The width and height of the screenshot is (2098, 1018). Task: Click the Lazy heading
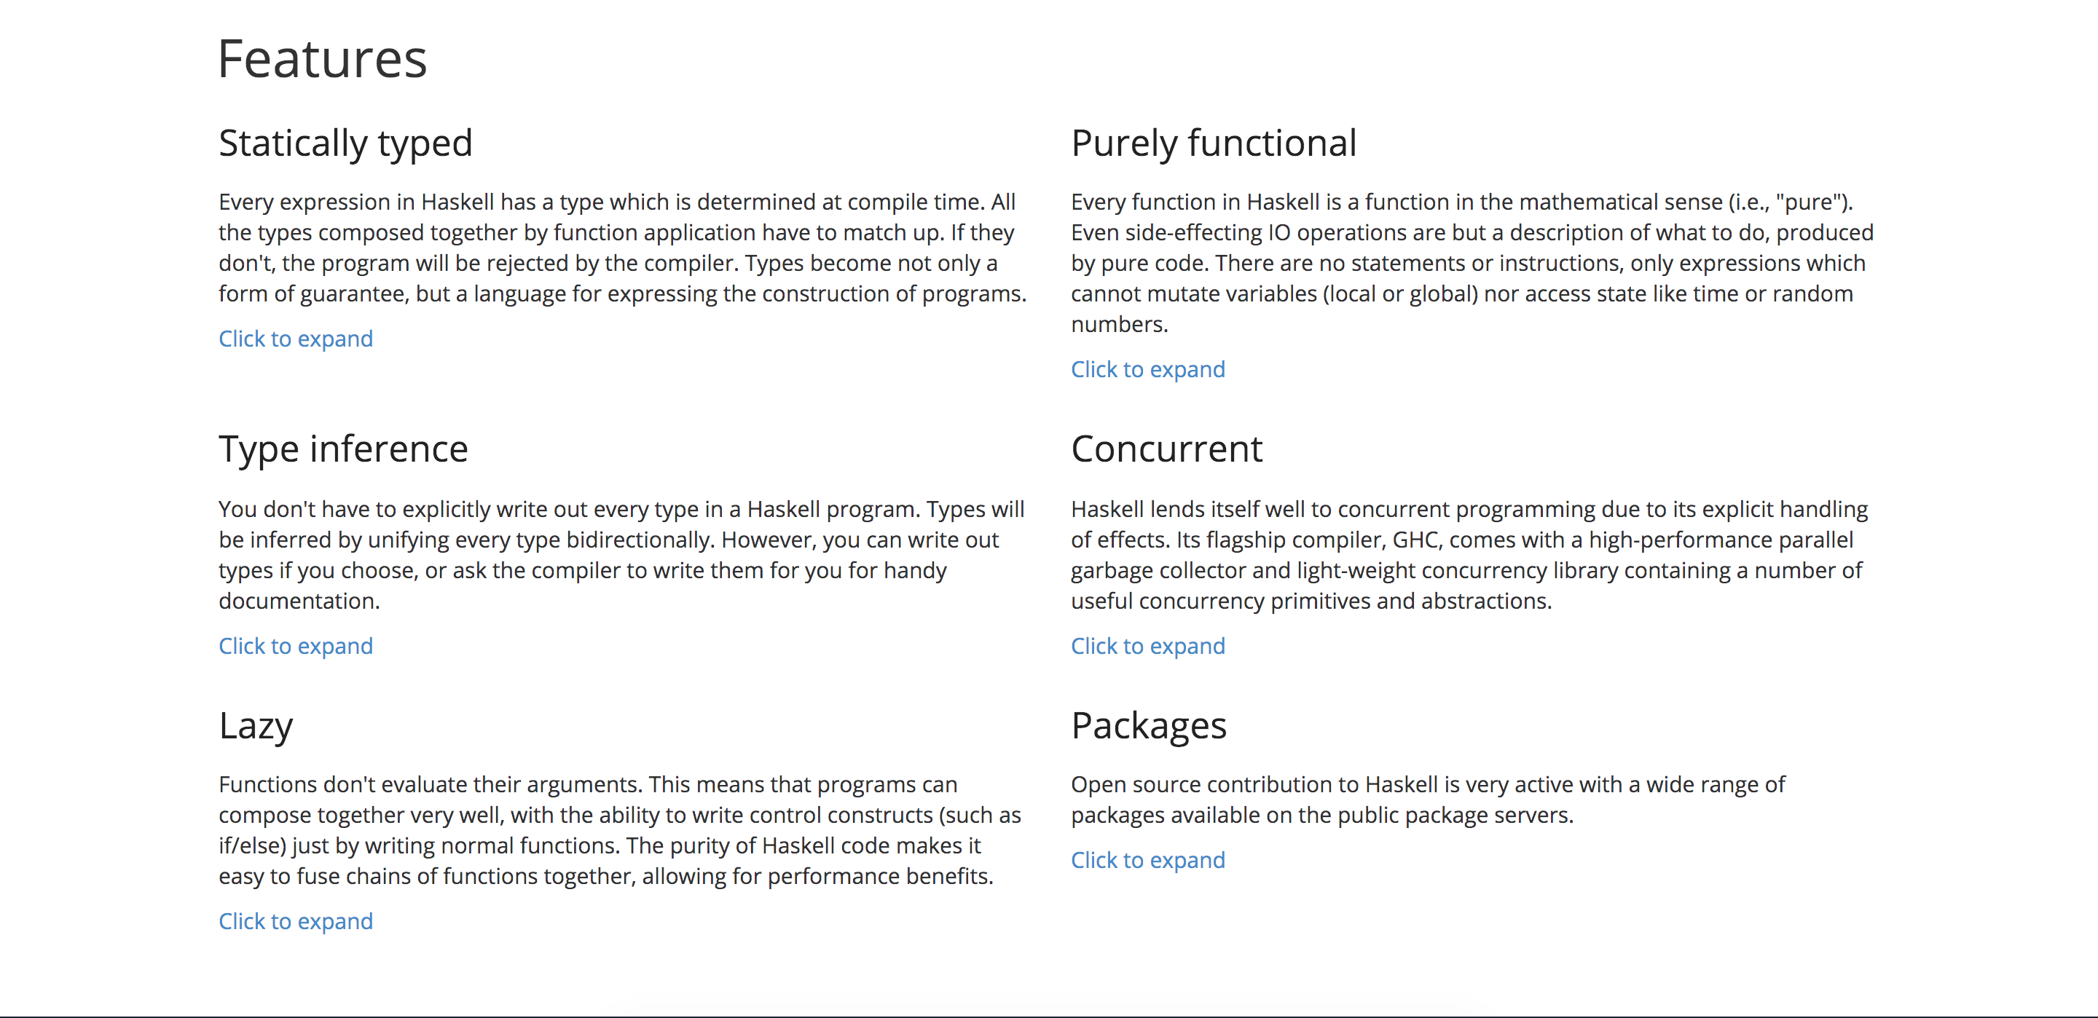point(256,725)
